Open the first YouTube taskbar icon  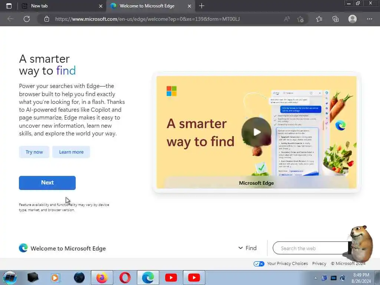click(x=171, y=278)
